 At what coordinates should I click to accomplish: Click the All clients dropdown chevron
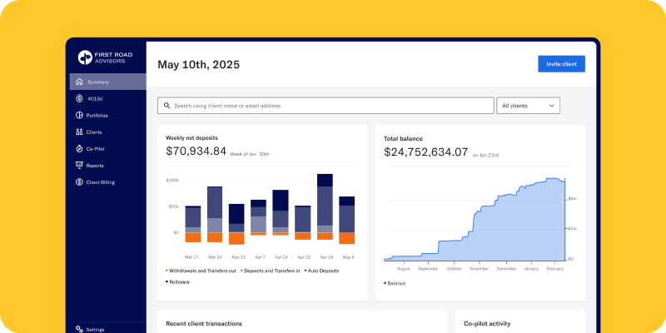point(551,106)
